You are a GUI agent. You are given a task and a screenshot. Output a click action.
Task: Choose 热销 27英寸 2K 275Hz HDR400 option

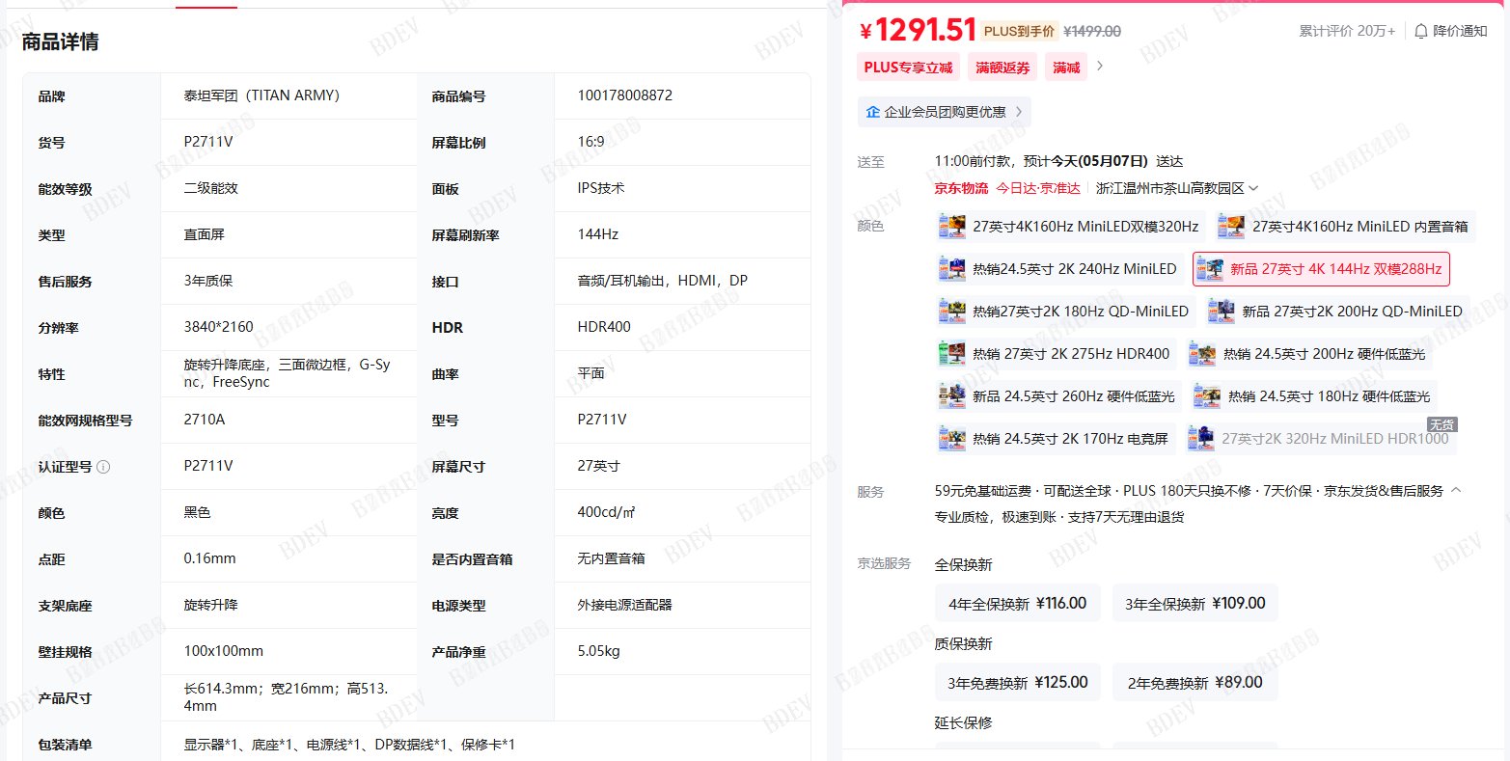coord(1057,354)
